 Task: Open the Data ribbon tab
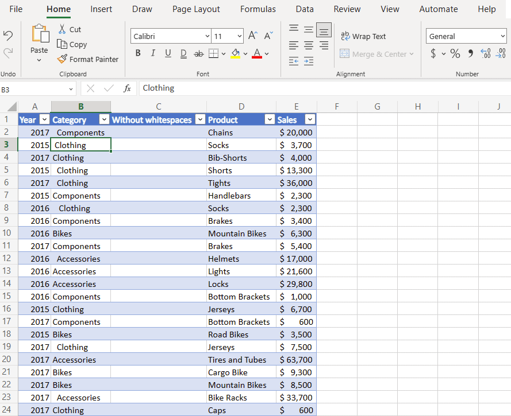pyautogui.click(x=305, y=9)
